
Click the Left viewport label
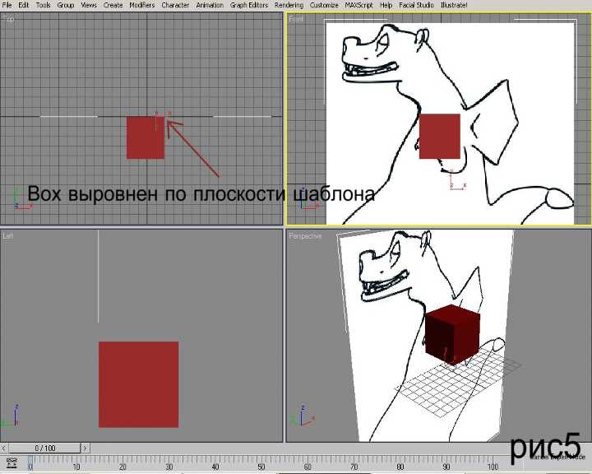coord(9,235)
